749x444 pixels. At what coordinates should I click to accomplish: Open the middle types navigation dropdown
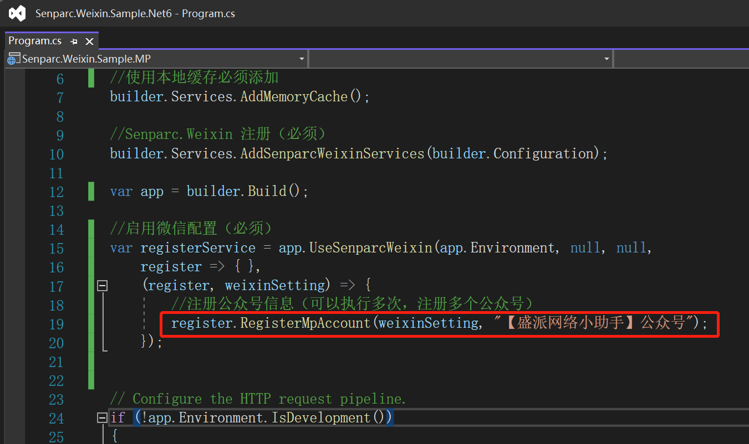coord(607,59)
